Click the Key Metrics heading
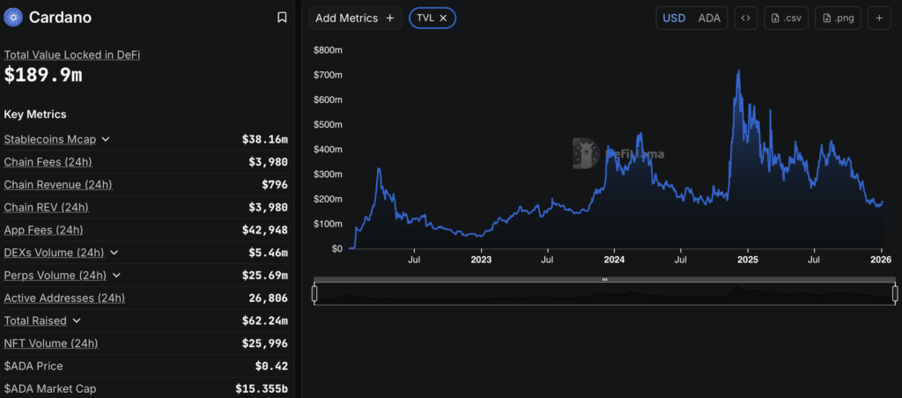The image size is (902, 398). click(35, 114)
